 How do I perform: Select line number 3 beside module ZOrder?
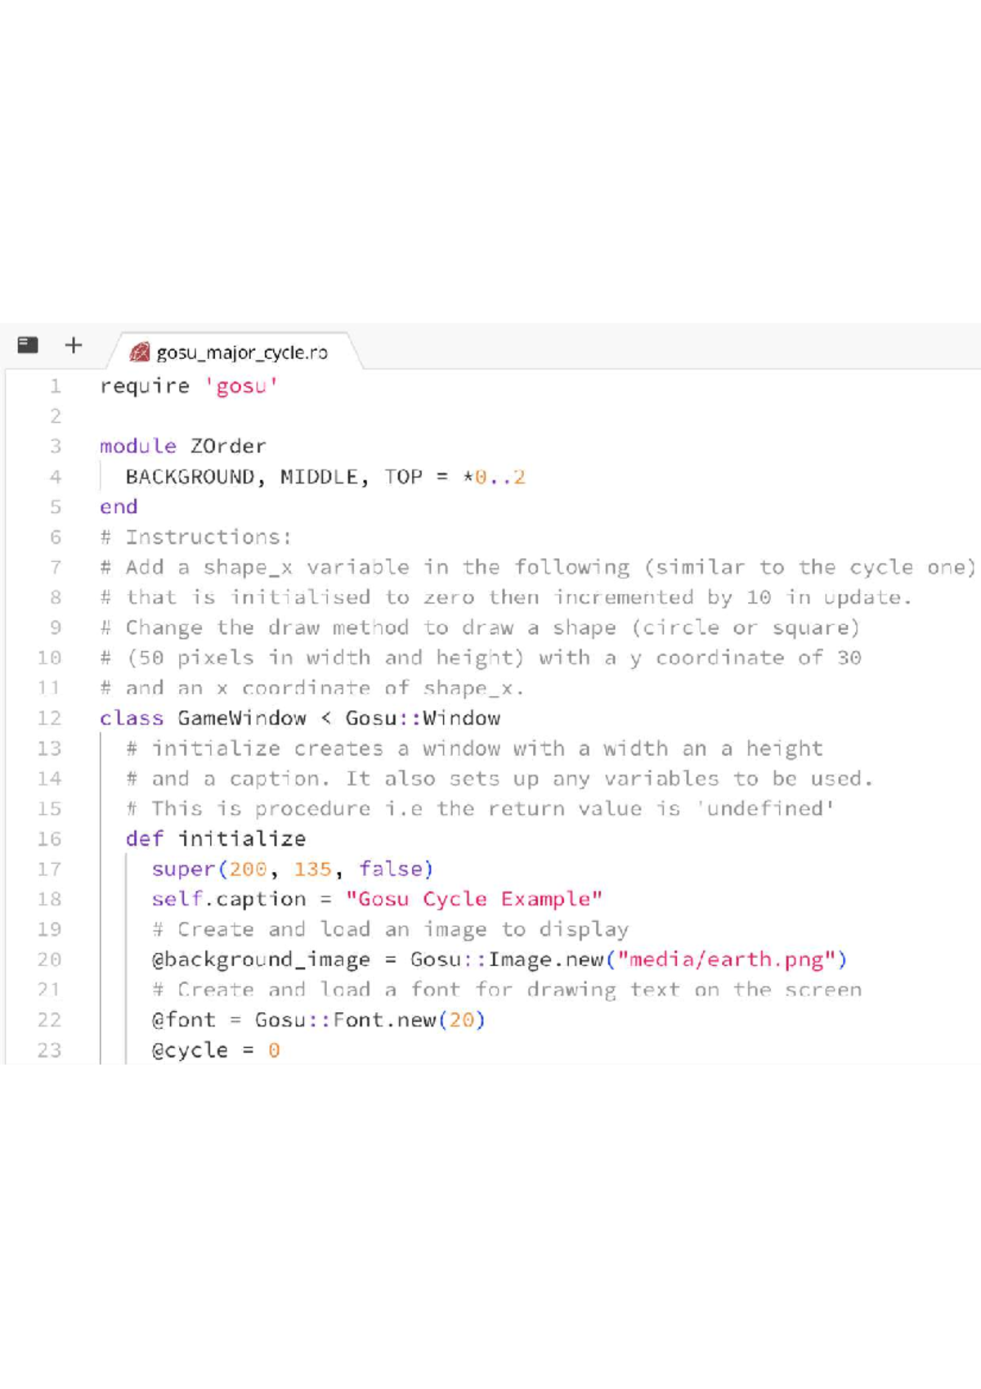(x=55, y=447)
